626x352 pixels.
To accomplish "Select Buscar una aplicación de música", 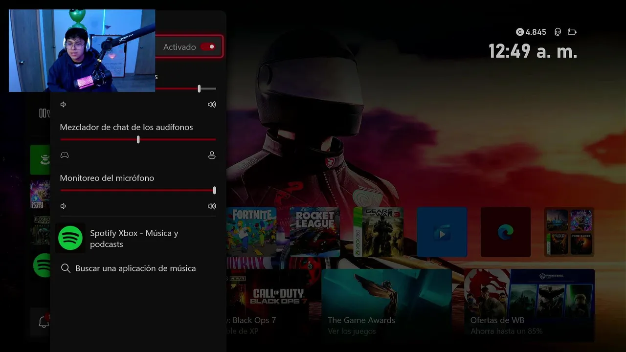I will 135,268.
